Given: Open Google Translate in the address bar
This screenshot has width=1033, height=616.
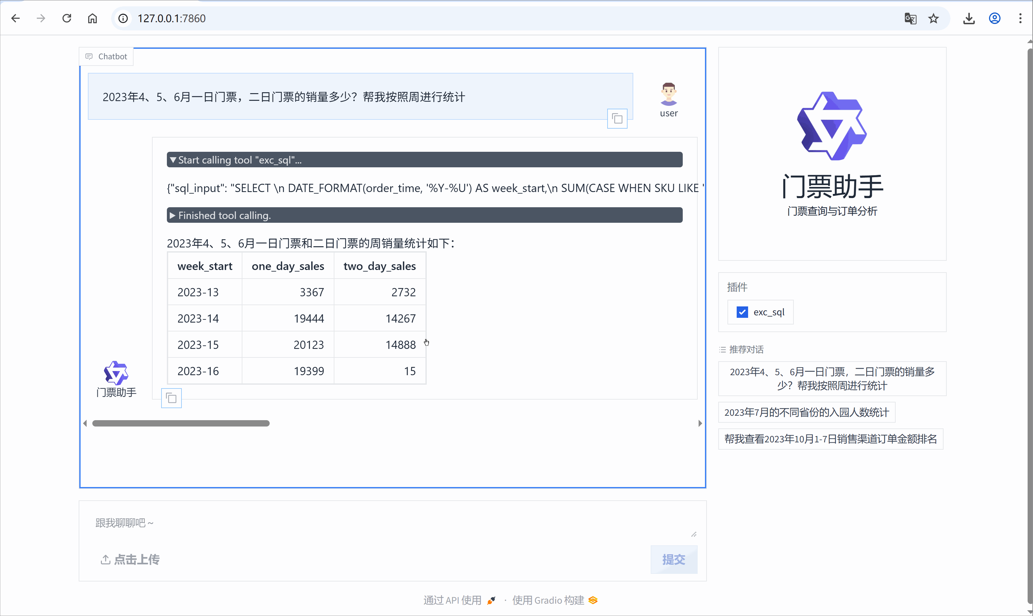Looking at the screenshot, I should tap(910, 18).
